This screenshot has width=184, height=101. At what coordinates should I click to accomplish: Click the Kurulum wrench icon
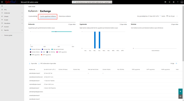coord(2,27)
